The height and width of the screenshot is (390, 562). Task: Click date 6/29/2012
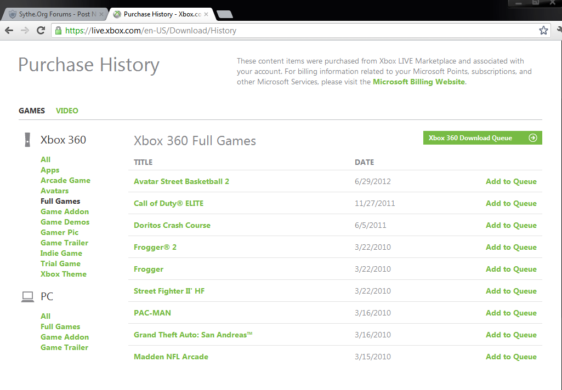[x=373, y=181]
